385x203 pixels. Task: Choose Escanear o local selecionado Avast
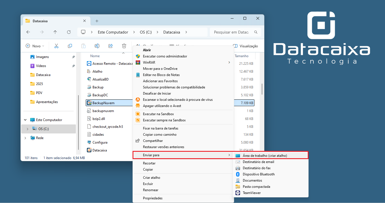point(183,100)
